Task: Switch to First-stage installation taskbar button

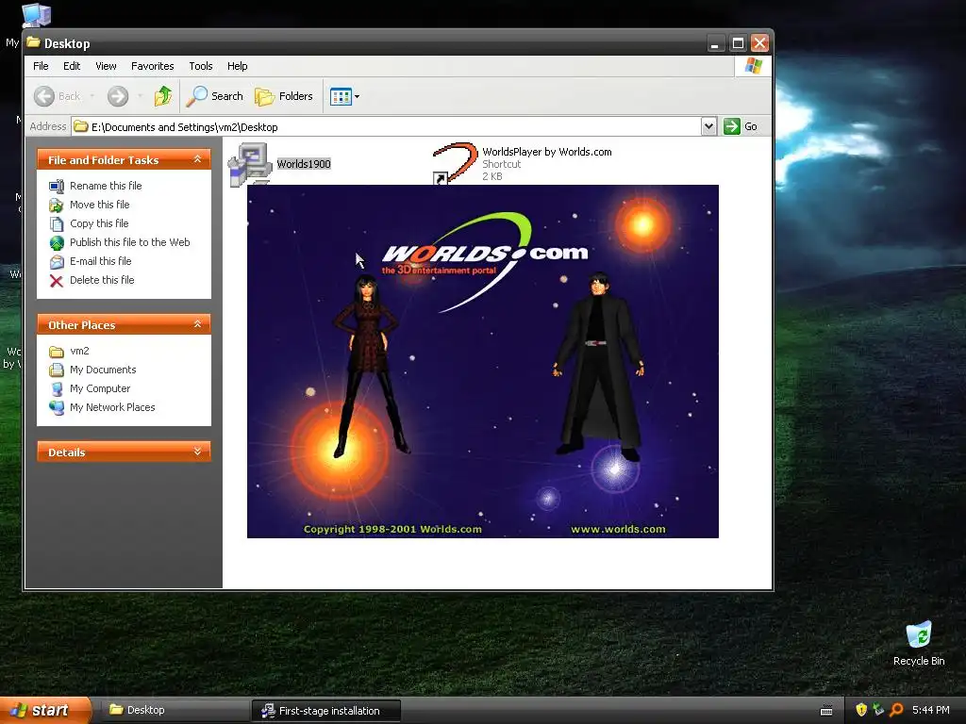Action: [325, 711]
